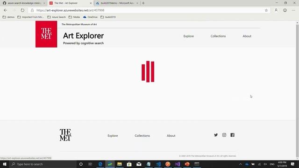Open Cortana circle icon on taskbar

pyautogui.click(x=81, y=164)
